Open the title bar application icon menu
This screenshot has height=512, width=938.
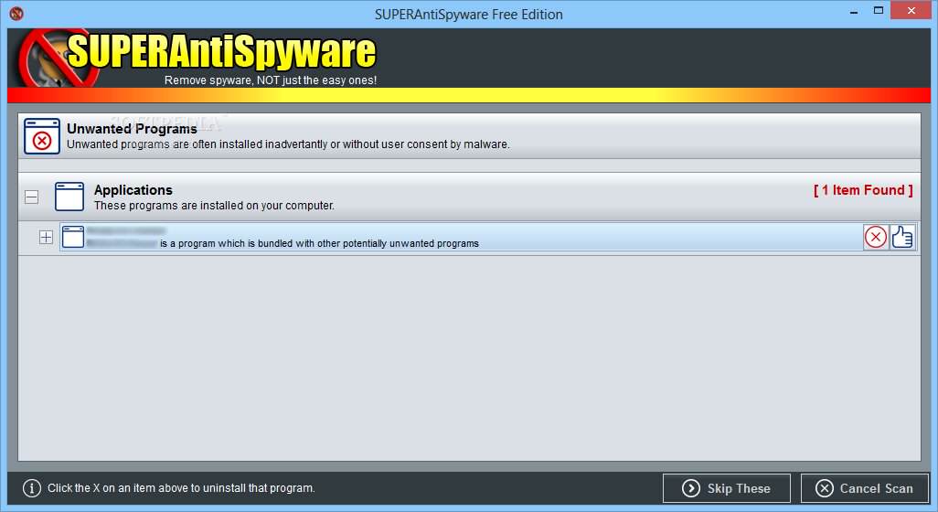(16, 14)
